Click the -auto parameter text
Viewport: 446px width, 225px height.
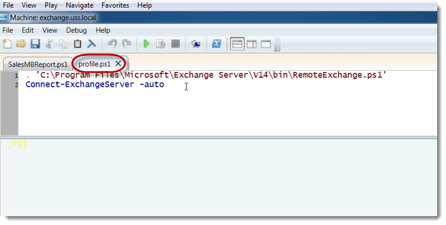151,84
